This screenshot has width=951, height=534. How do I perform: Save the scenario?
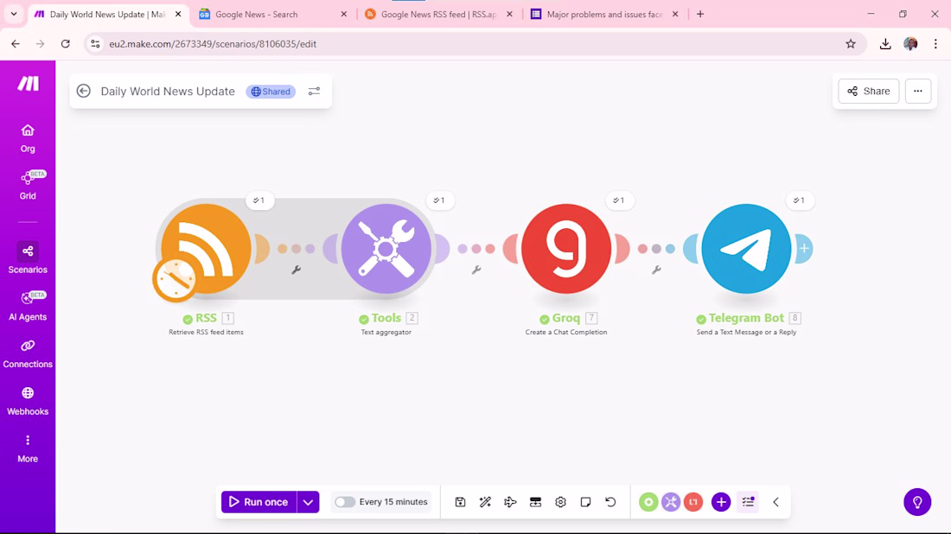[x=460, y=502]
